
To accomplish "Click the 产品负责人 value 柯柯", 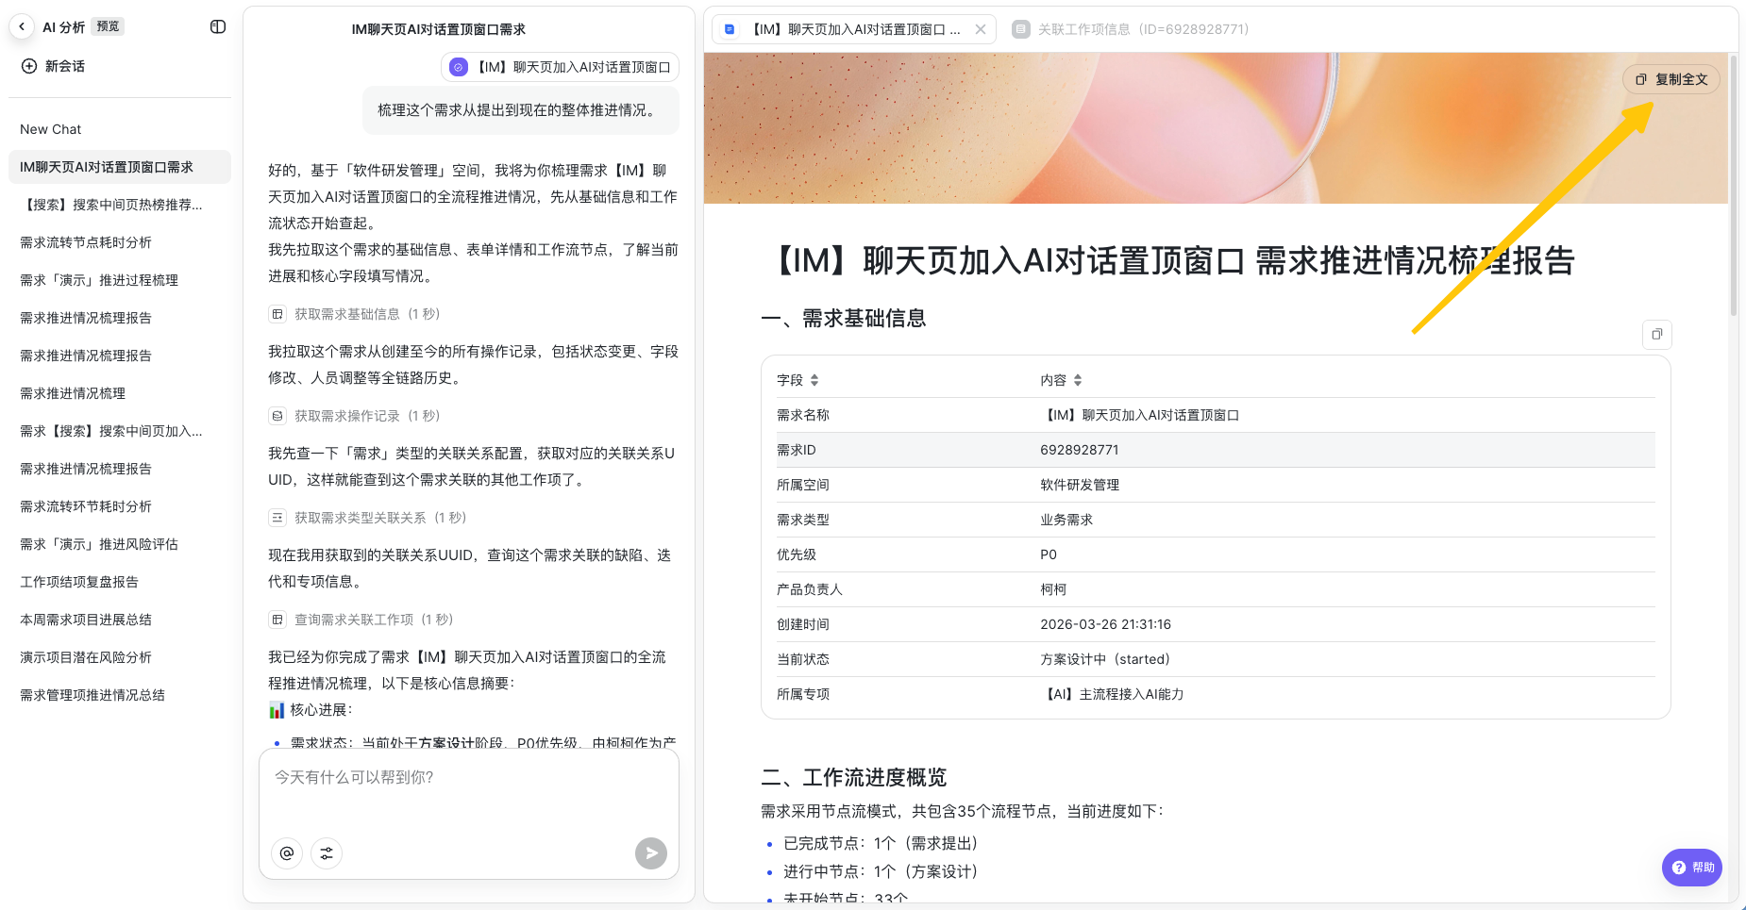I will click(x=1053, y=589).
